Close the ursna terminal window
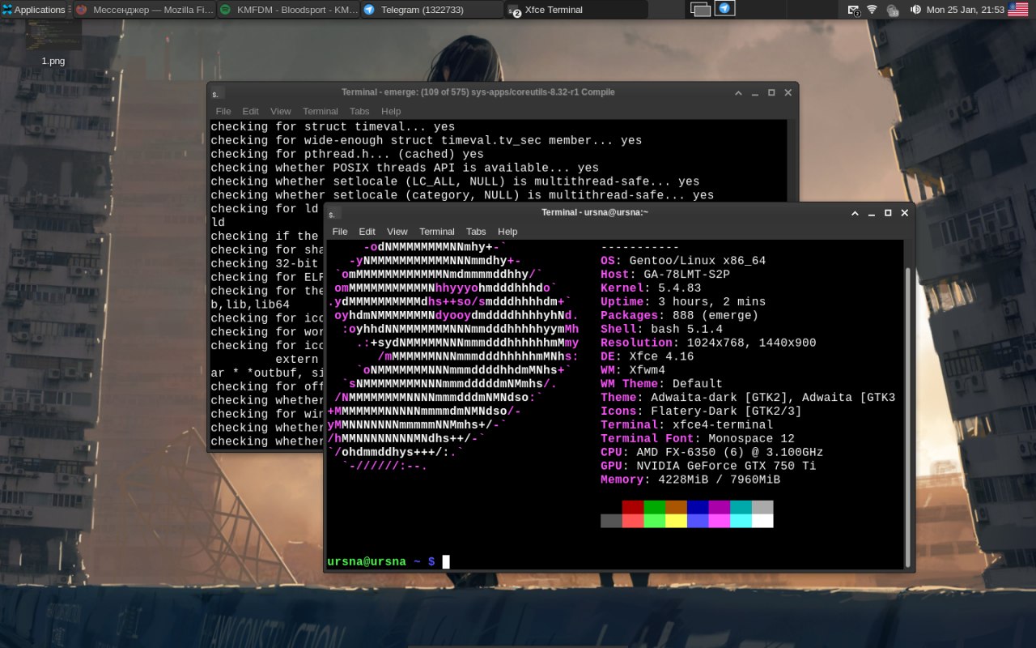This screenshot has height=648, width=1036. (x=904, y=212)
